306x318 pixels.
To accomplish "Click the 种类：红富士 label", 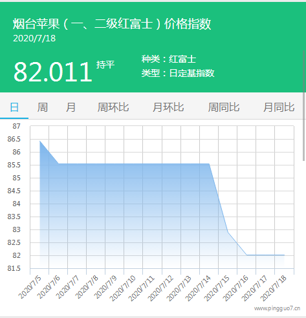I will [169, 59].
